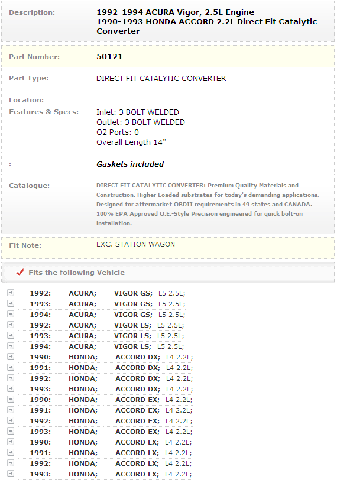The image size is (337, 483).
Task: Click the Location: label
Action: tap(26, 100)
